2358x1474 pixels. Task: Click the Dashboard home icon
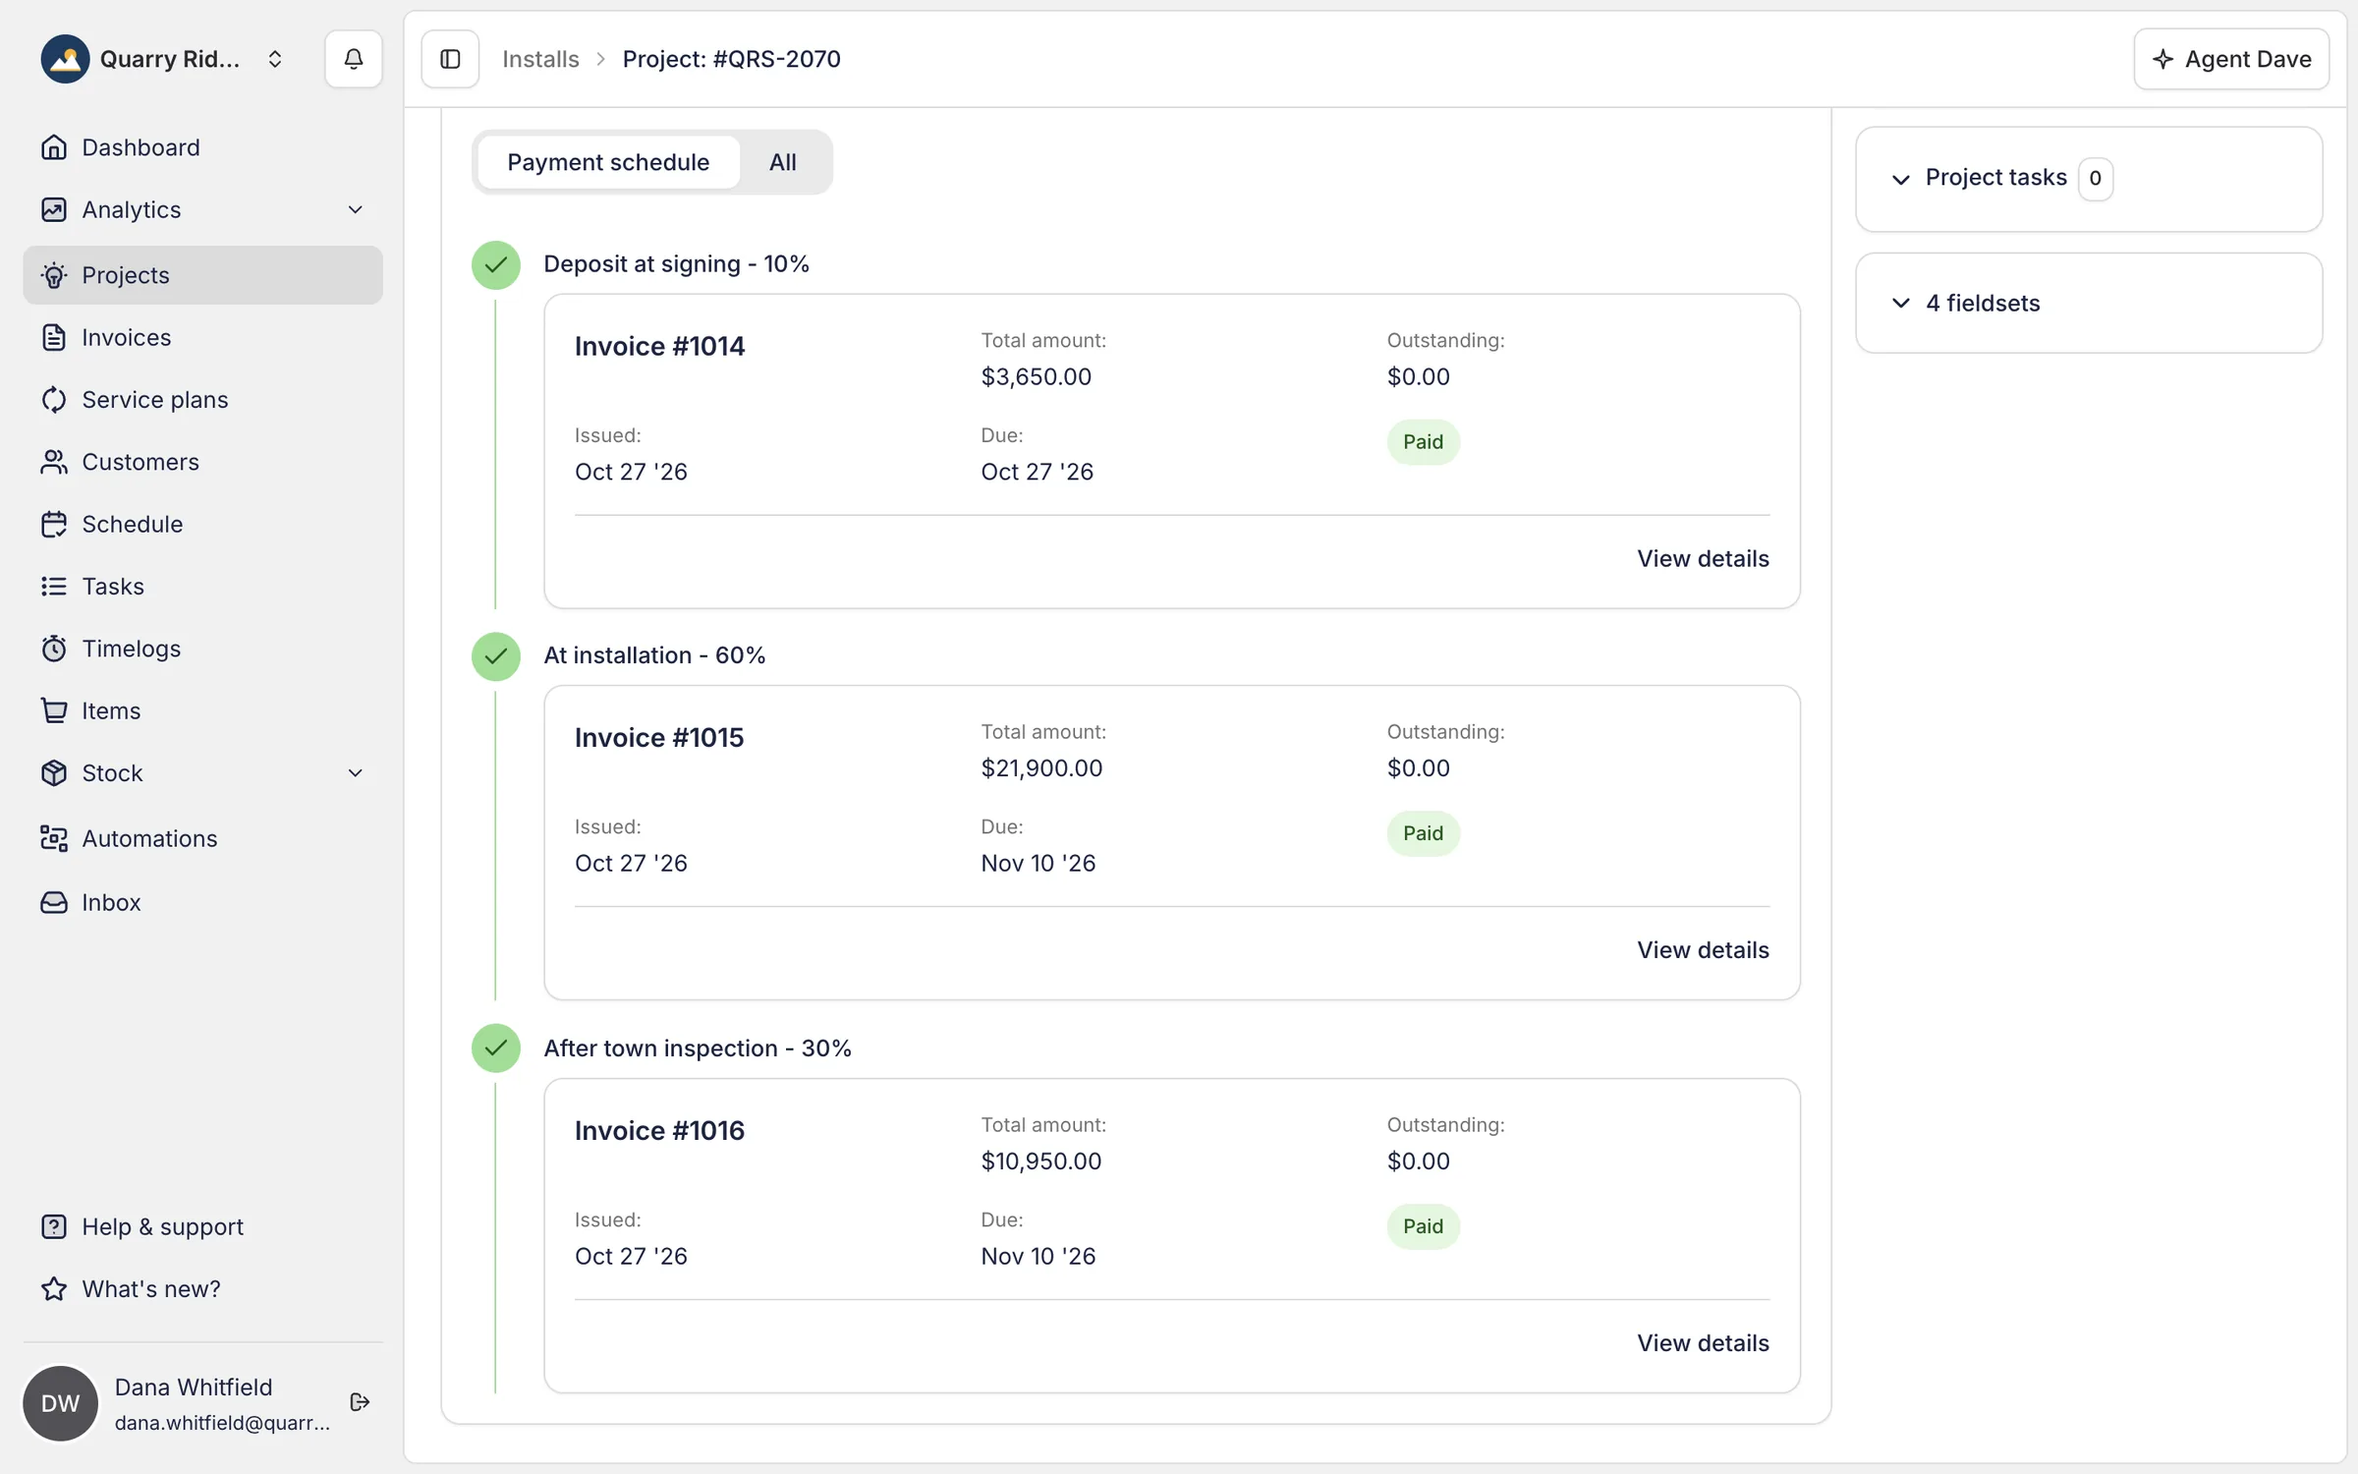pos(54,147)
